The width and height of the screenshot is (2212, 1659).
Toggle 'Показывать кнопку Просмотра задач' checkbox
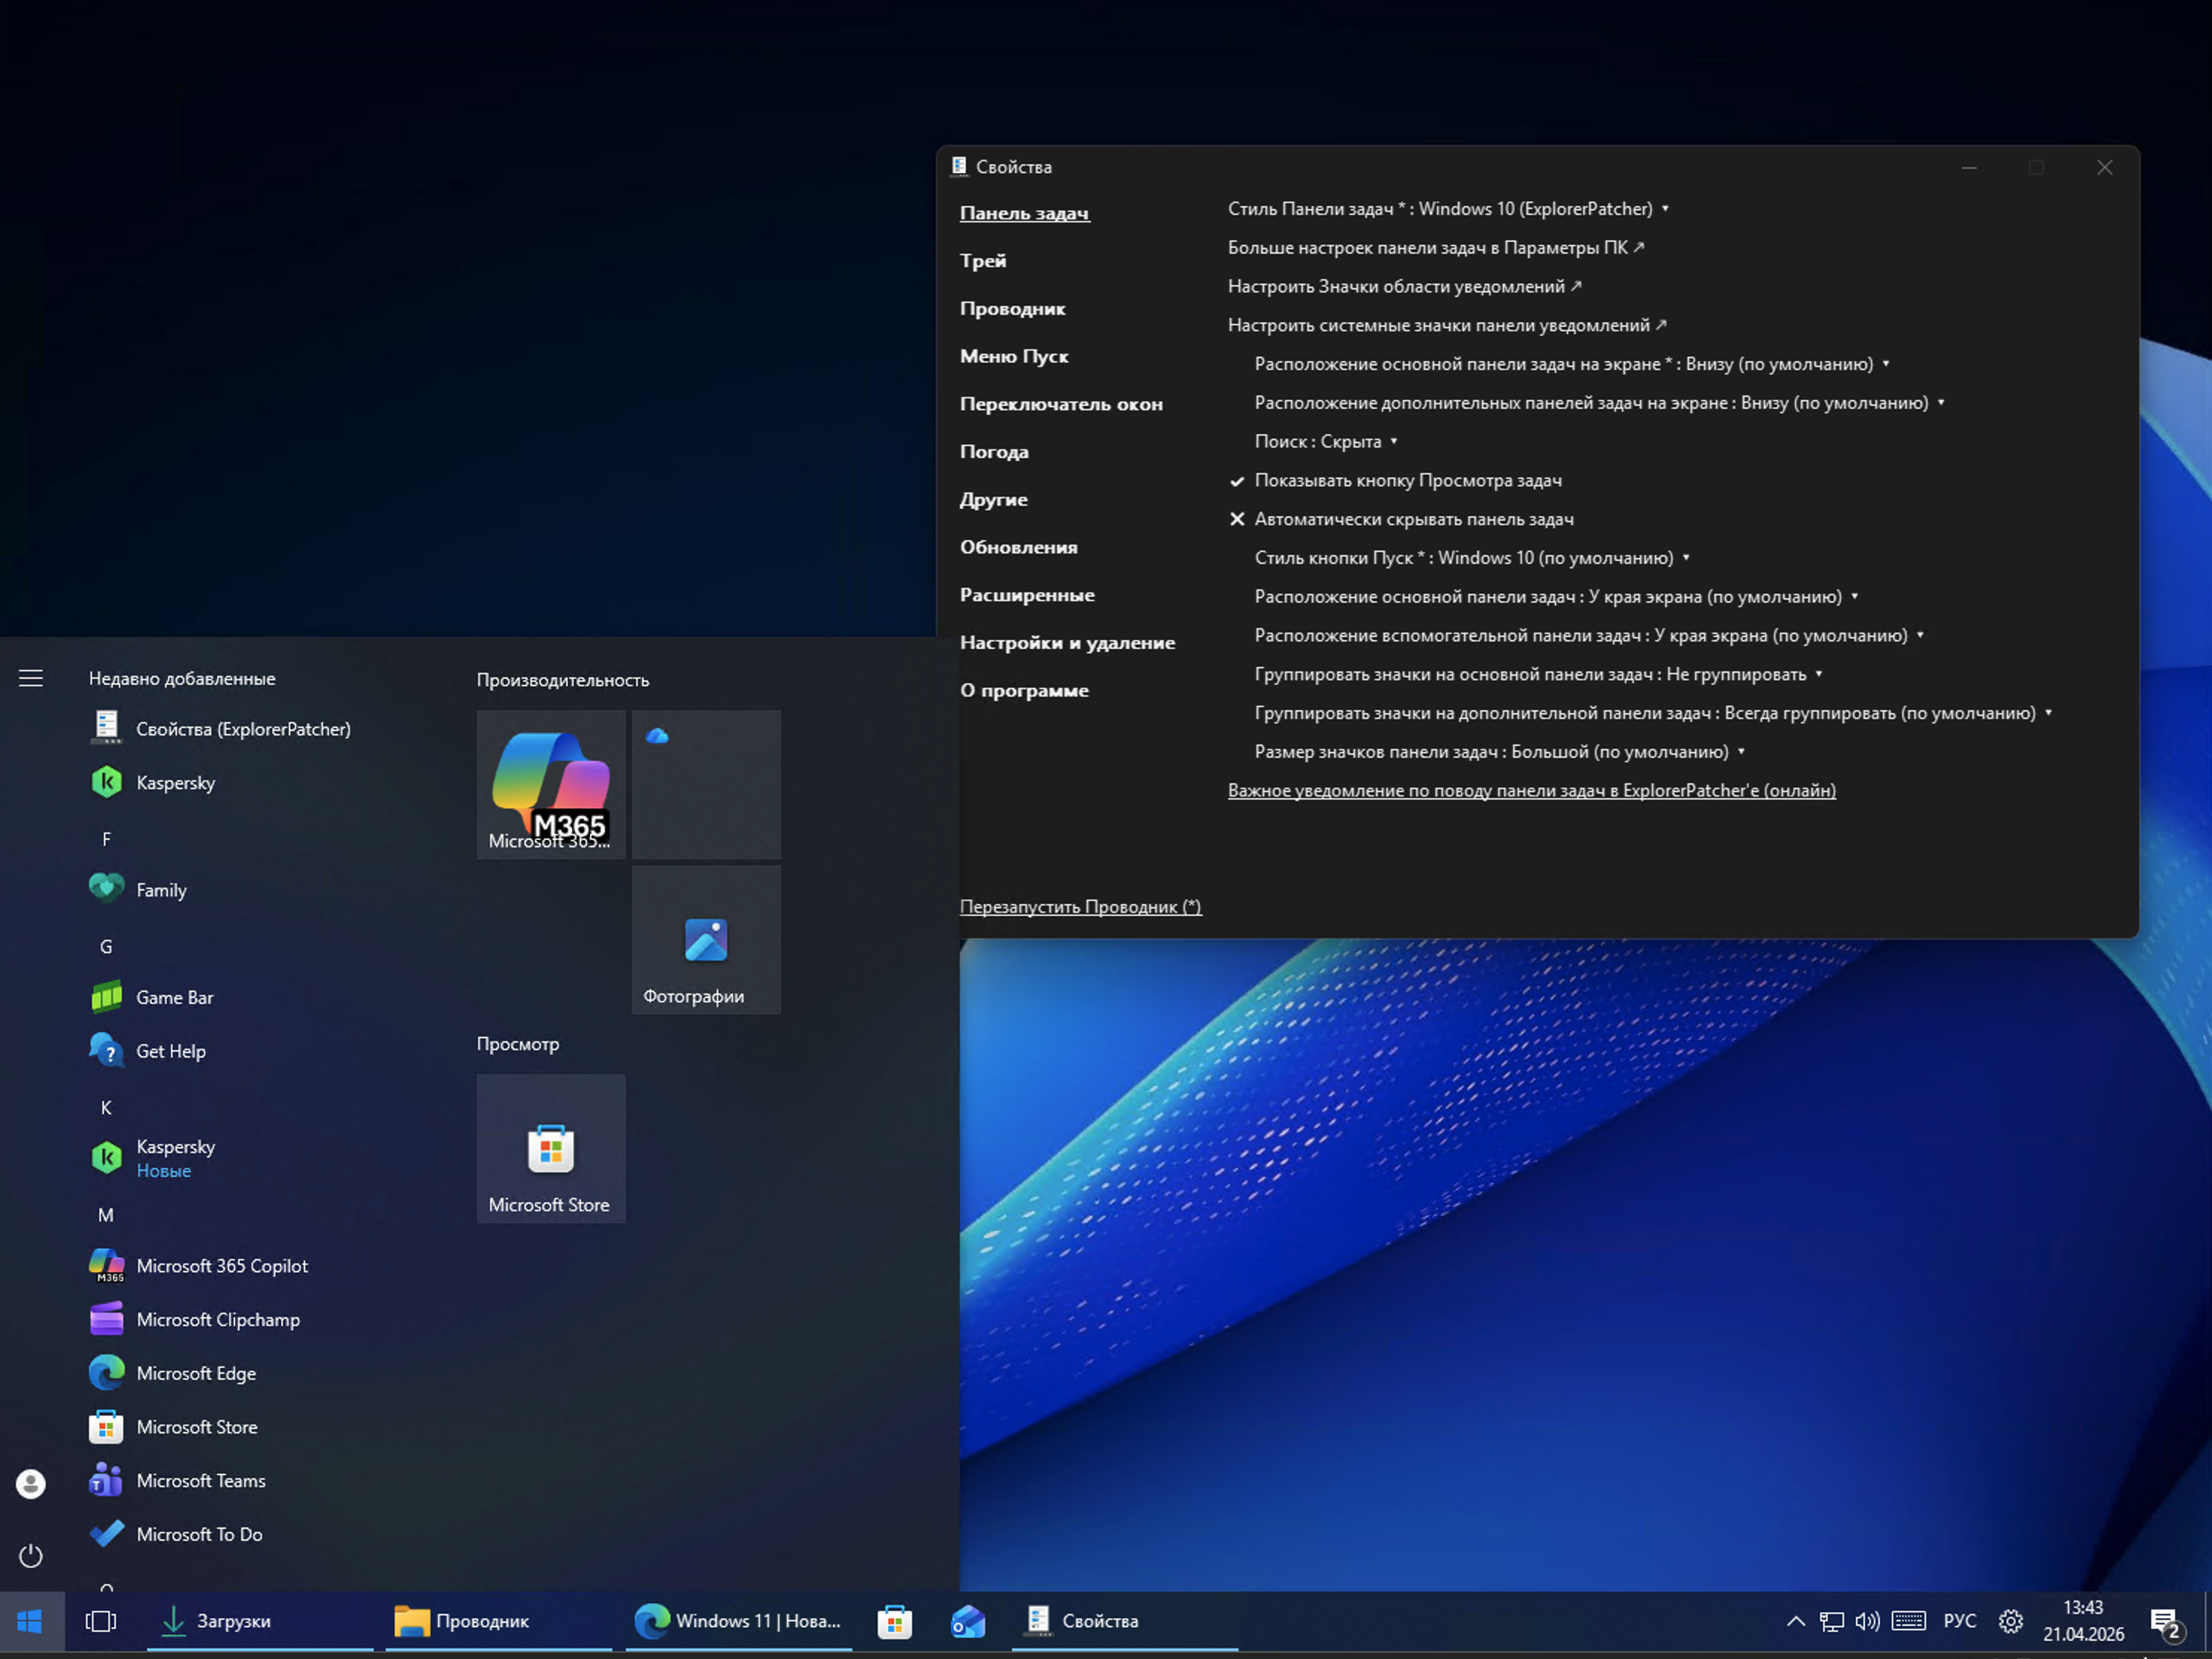(1407, 481)
